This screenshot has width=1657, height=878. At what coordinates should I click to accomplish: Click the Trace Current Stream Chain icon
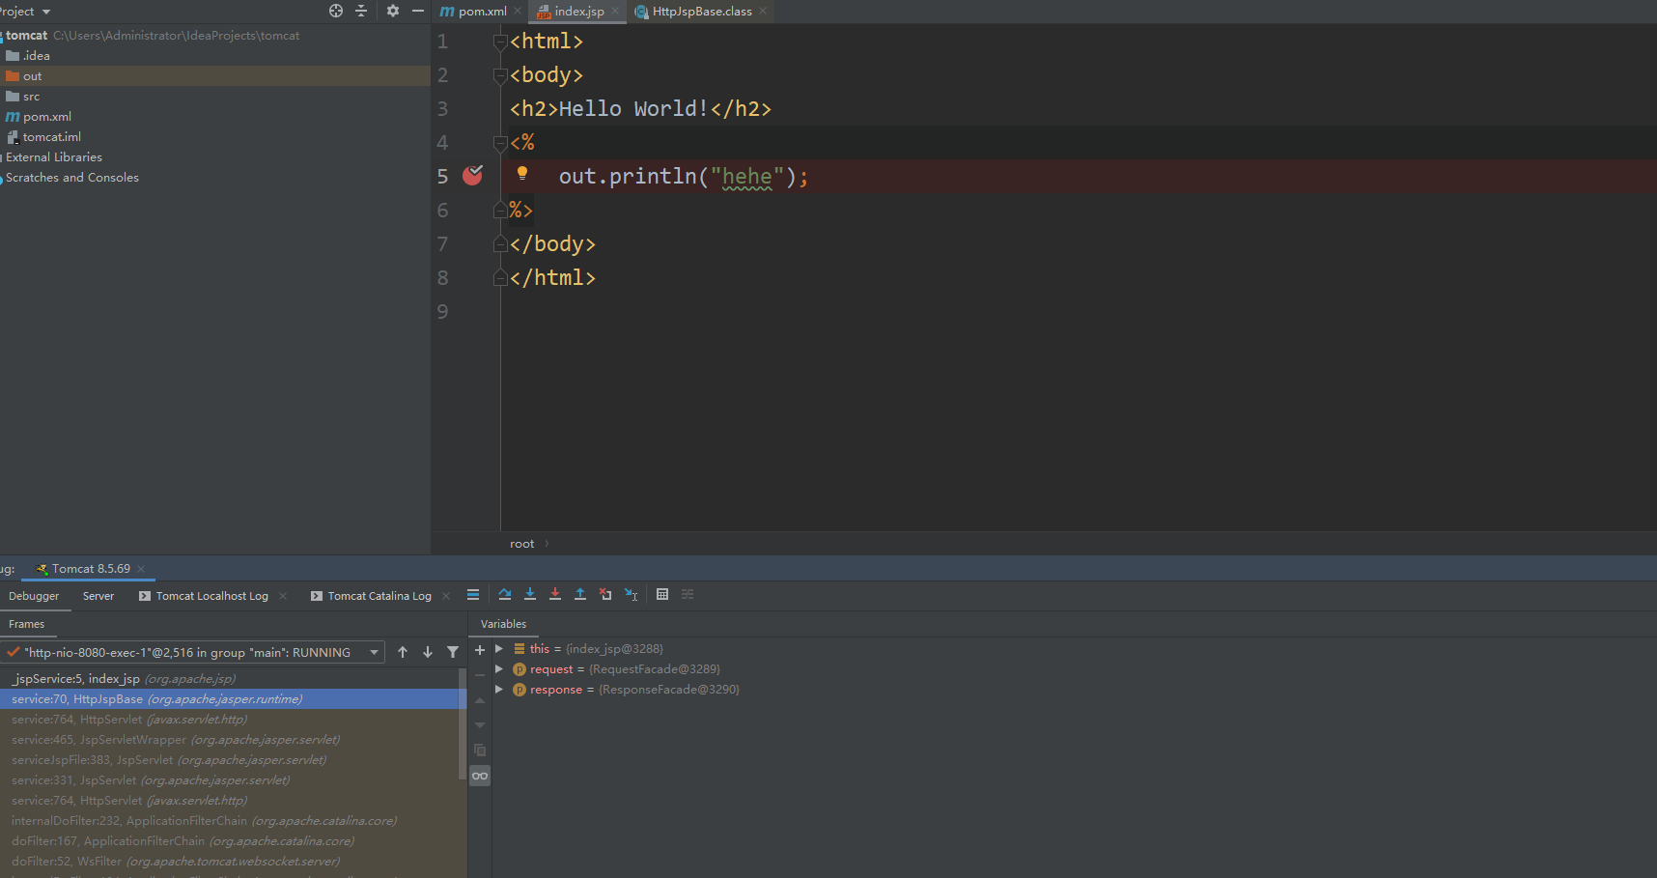pyautogui.click(x=688, y=594)
